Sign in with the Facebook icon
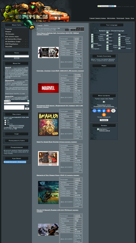Image resolution: width=136 pixels, height=243 pixels. (x=104, y=111)
